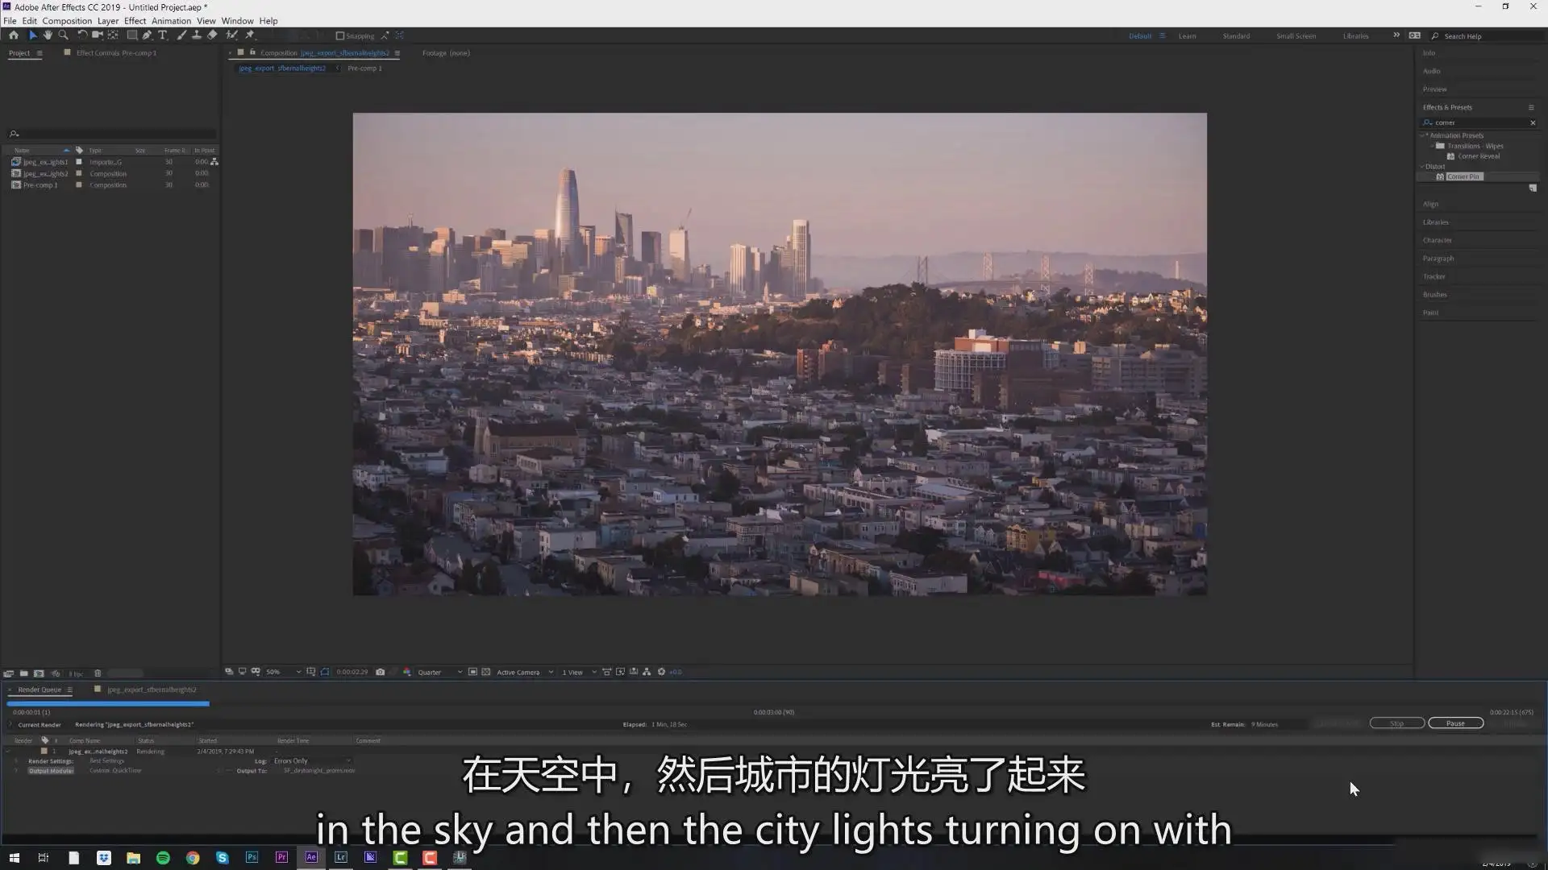Image resolution: width=1548 pixels, height=870 pixels.
Task: Click the Delete trash icon in Project panel
Action: point(98,673)
